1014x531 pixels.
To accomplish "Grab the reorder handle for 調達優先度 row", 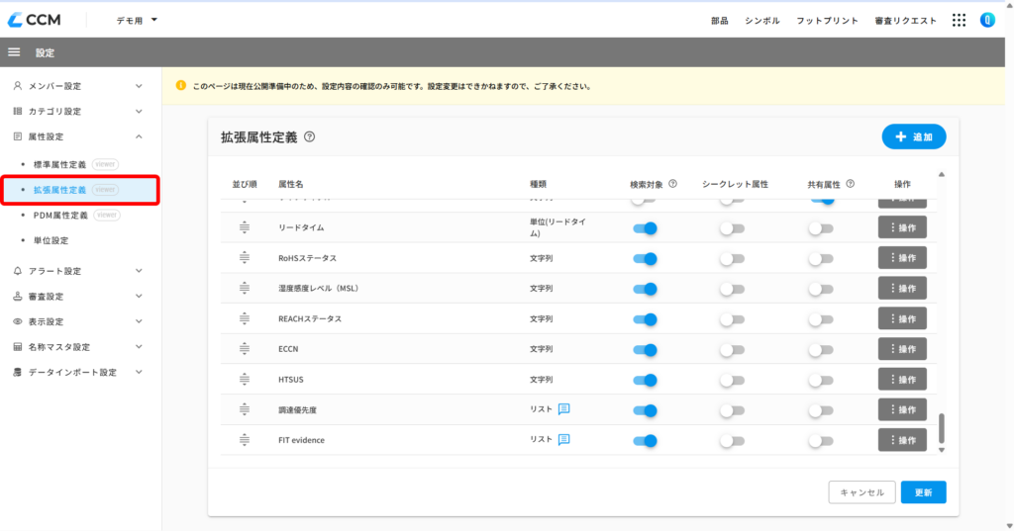I will pos(245,409).
